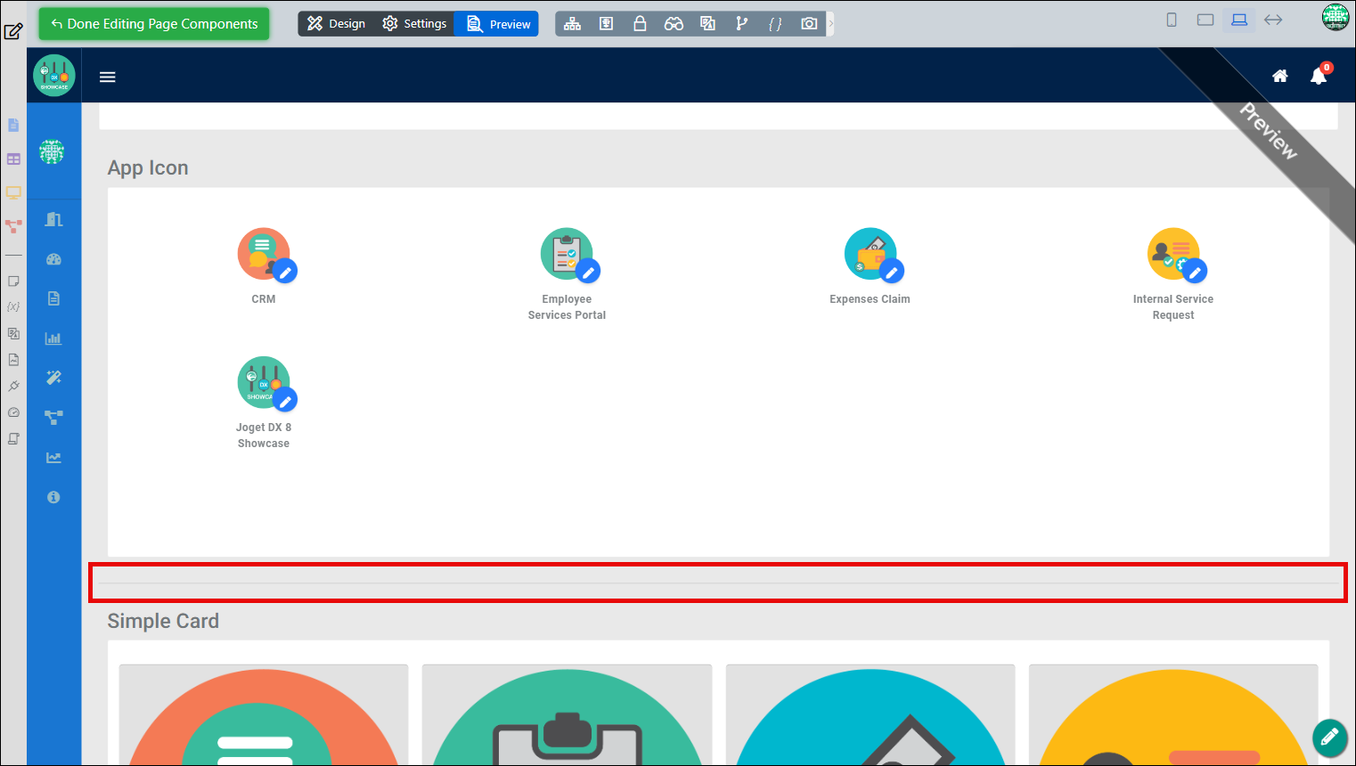Launch Joget DX 8 Showcase app
The image size is (1356, 766).
tap(264, 382)
